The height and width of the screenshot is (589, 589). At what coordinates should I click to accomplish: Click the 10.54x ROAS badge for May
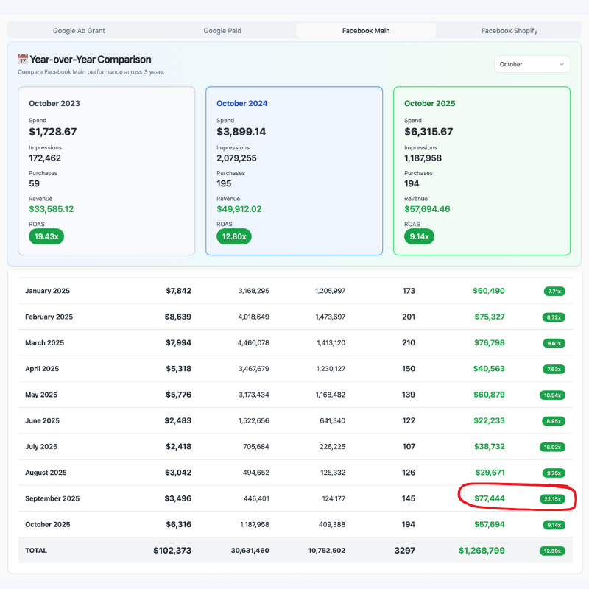click(553, 395)
